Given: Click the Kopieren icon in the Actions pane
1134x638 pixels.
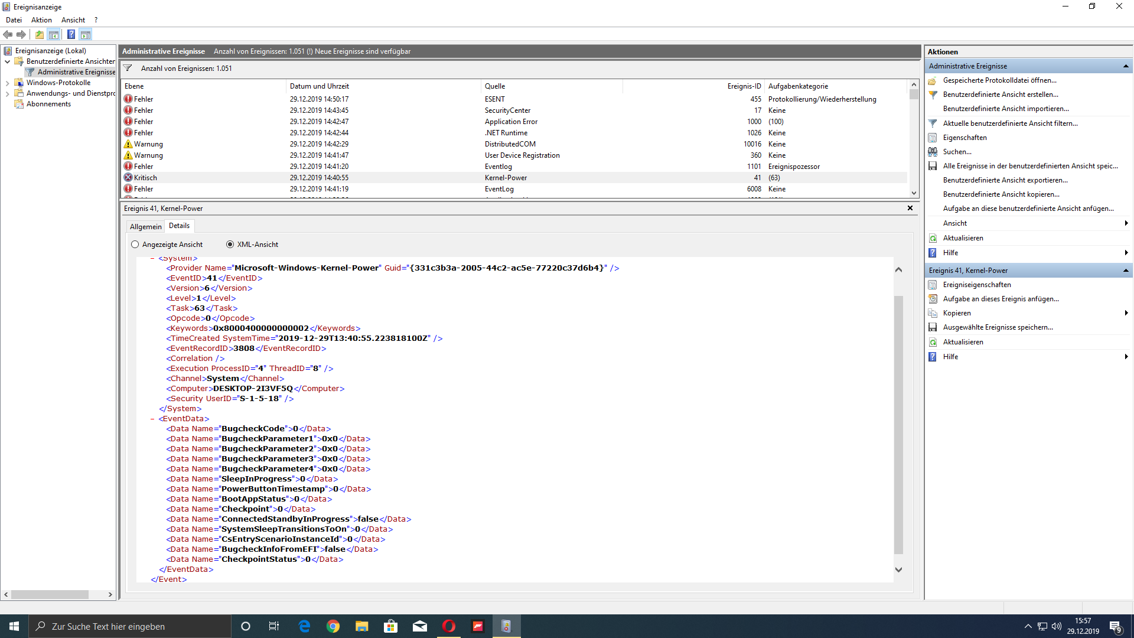Looking at the screenshot, I should click(x=933, y=313).
